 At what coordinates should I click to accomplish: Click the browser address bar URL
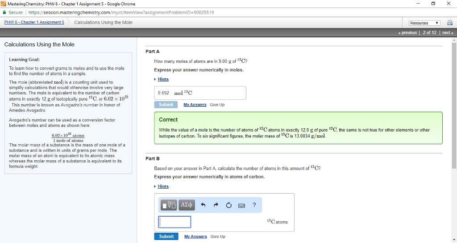tap(121, 12)
